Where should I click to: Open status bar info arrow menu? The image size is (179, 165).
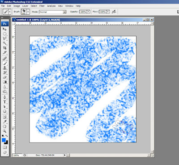coord(65,155)
